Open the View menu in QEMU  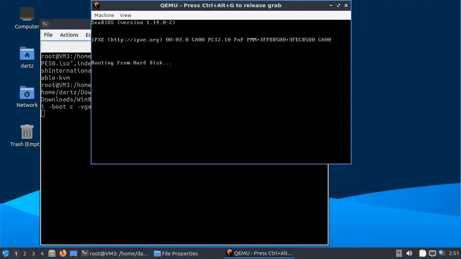point(125,15)
